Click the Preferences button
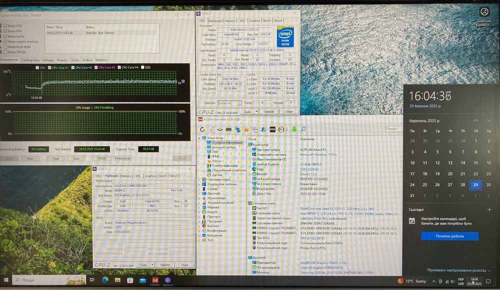 (122, 158)
